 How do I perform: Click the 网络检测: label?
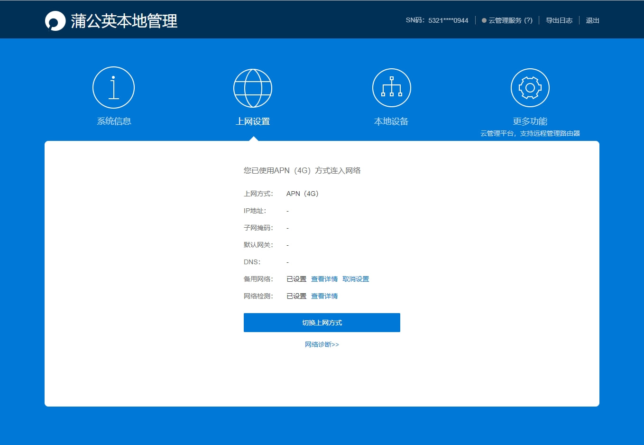258,296
